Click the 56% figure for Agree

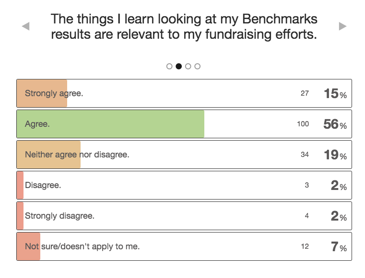(x=335, y=124)
